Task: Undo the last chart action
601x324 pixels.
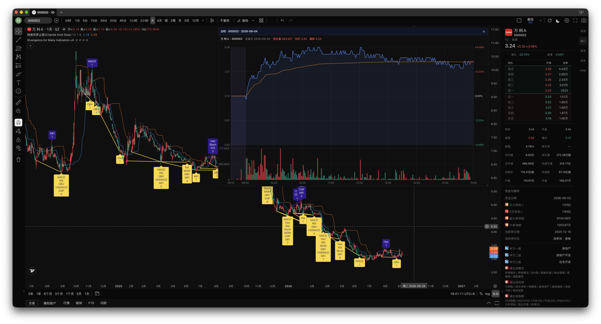Action: pos(282,21)
